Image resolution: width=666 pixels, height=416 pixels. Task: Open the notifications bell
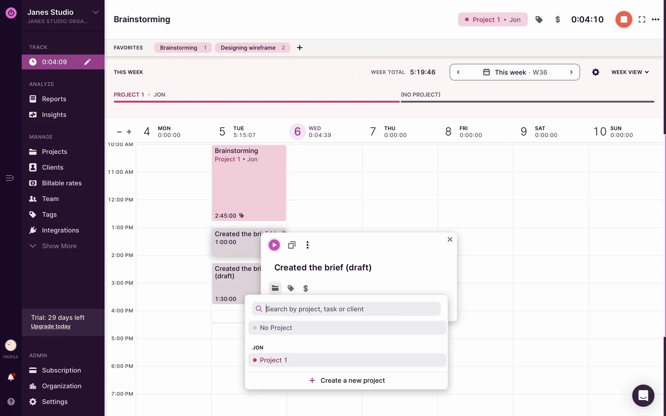11,377
